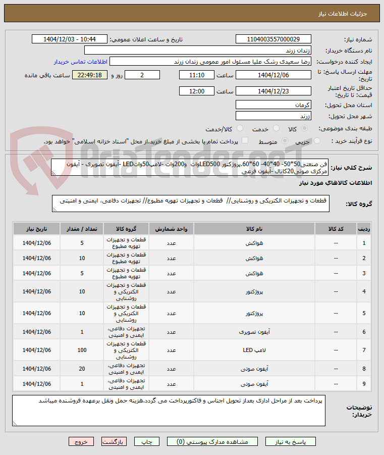Image resolution: width=384 pixels, height=455 pixels.
Task: Select the کالا/خدمت radio button
Action: point(240,128)
